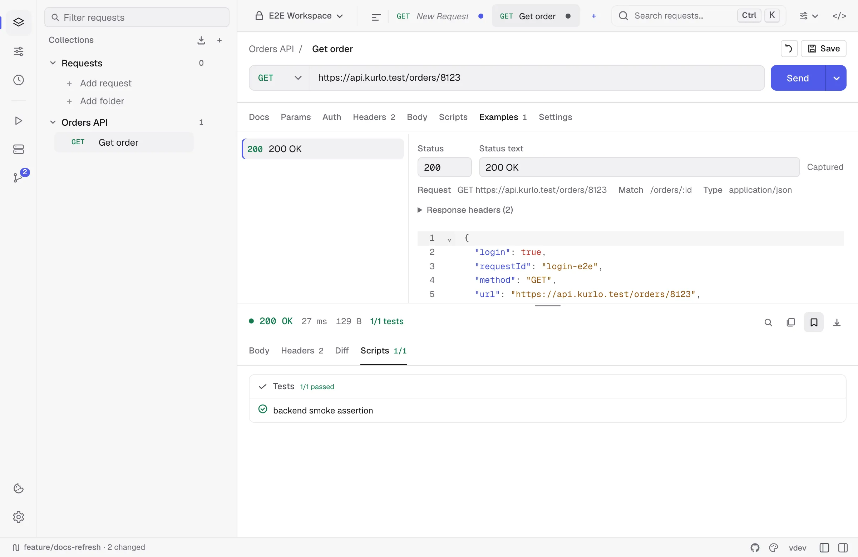Click the response search magnifier icon
This screenshot has height=557, width=858.
click(768, 322)
